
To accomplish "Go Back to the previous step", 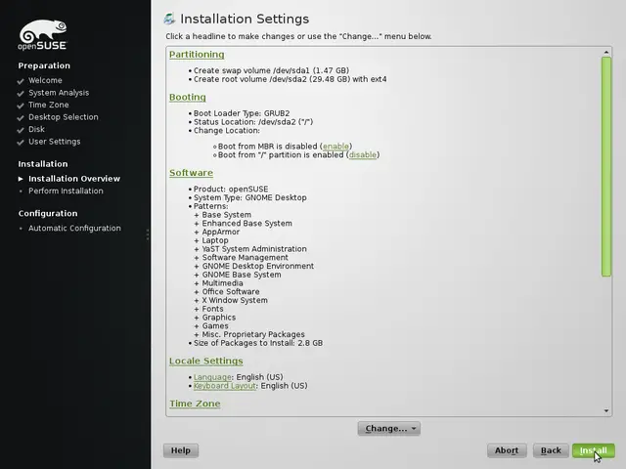I will point(551,450).
